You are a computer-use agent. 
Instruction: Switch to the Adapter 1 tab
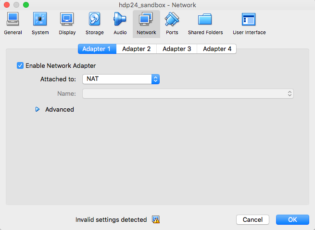pos(97,49)
